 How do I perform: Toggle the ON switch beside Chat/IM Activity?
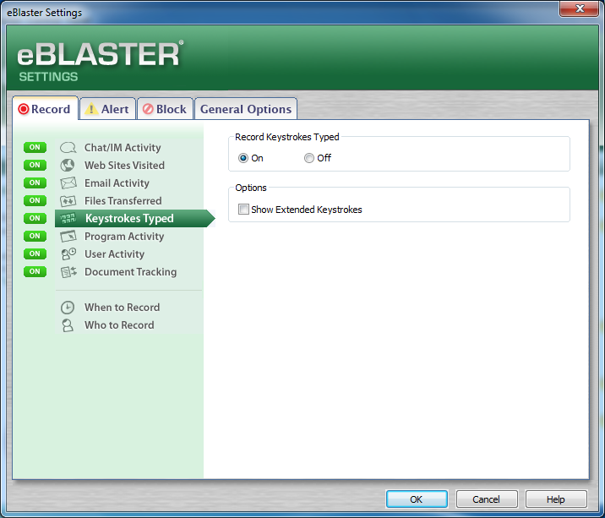click(35, 148)
